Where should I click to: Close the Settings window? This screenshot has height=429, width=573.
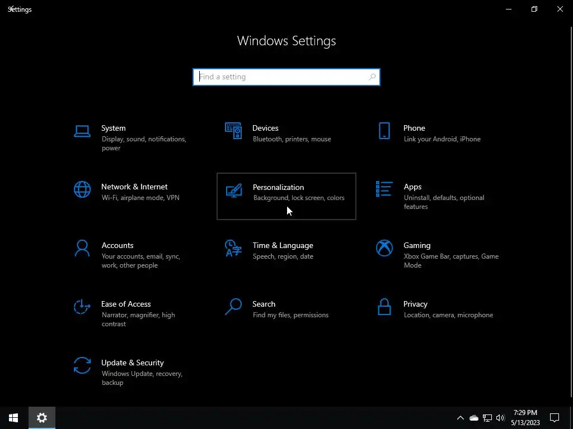tap(560, 9)
